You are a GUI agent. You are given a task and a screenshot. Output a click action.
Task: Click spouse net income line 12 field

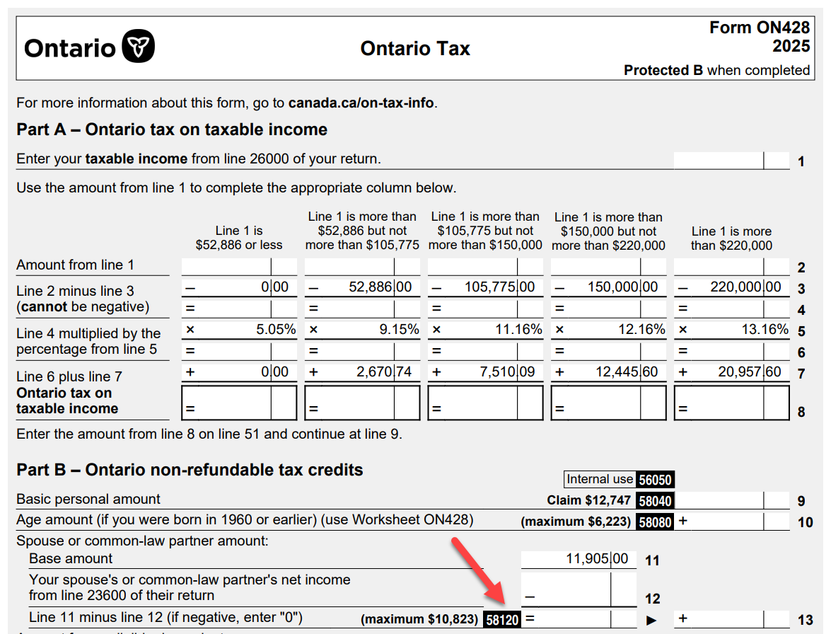[x=579, y=589]
